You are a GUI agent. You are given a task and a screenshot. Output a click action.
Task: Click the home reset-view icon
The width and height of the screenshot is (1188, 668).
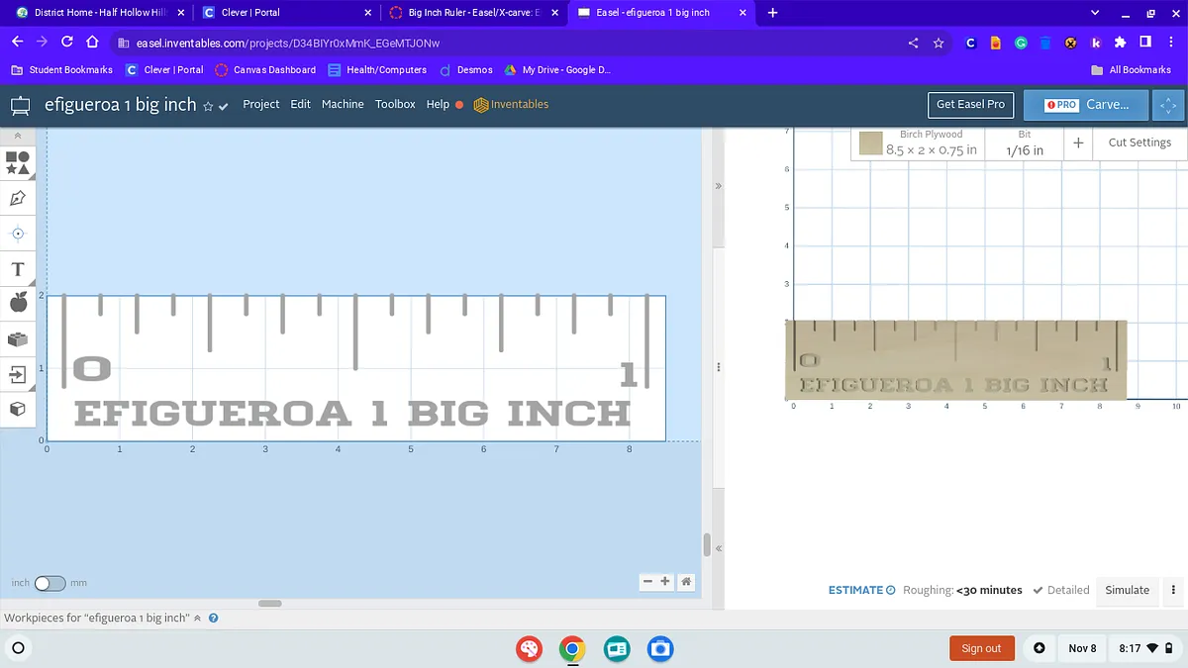click(x=685, y=582)
